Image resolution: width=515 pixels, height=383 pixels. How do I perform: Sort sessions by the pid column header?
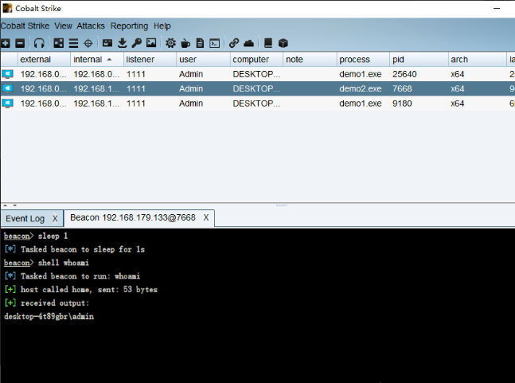(x=419, y=60)
